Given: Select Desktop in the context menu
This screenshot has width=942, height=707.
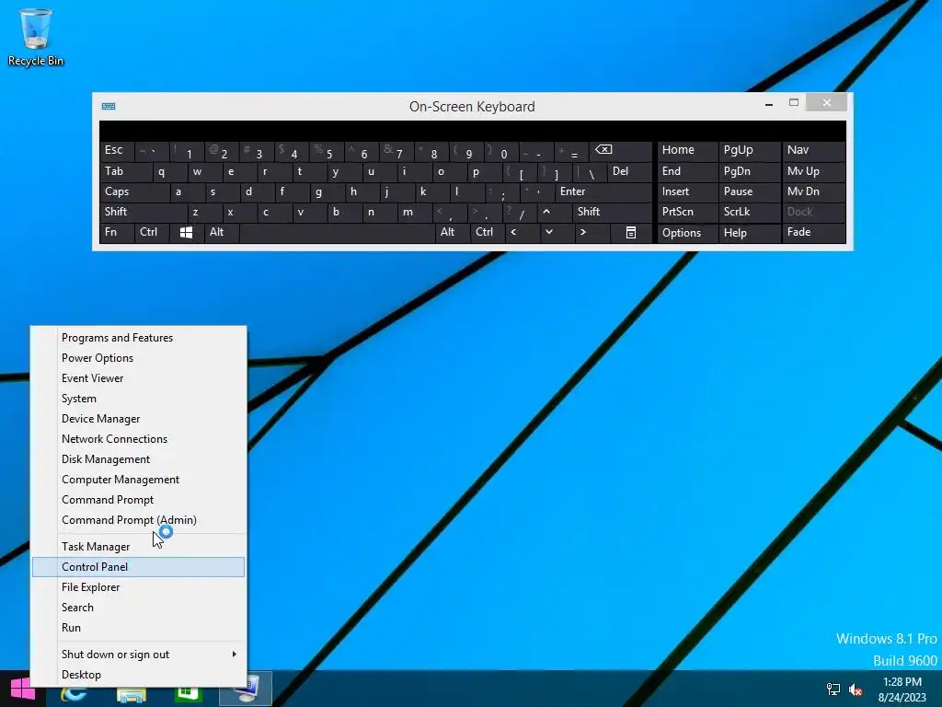Looking at the screenshot, I should pyautogui.click(x=138, y=675).
